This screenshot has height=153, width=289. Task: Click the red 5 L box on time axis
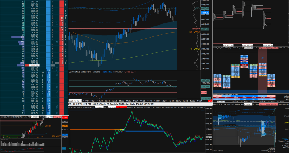210,101
